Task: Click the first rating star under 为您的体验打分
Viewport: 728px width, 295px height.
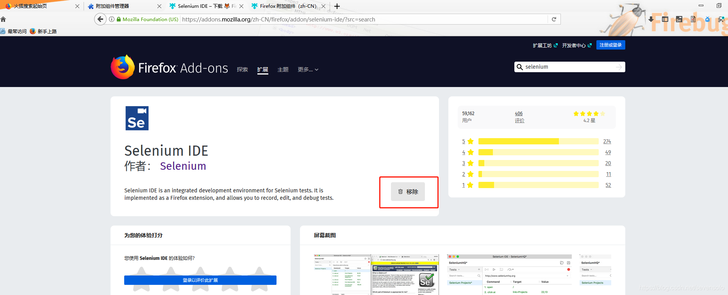Action: [141, 279]
